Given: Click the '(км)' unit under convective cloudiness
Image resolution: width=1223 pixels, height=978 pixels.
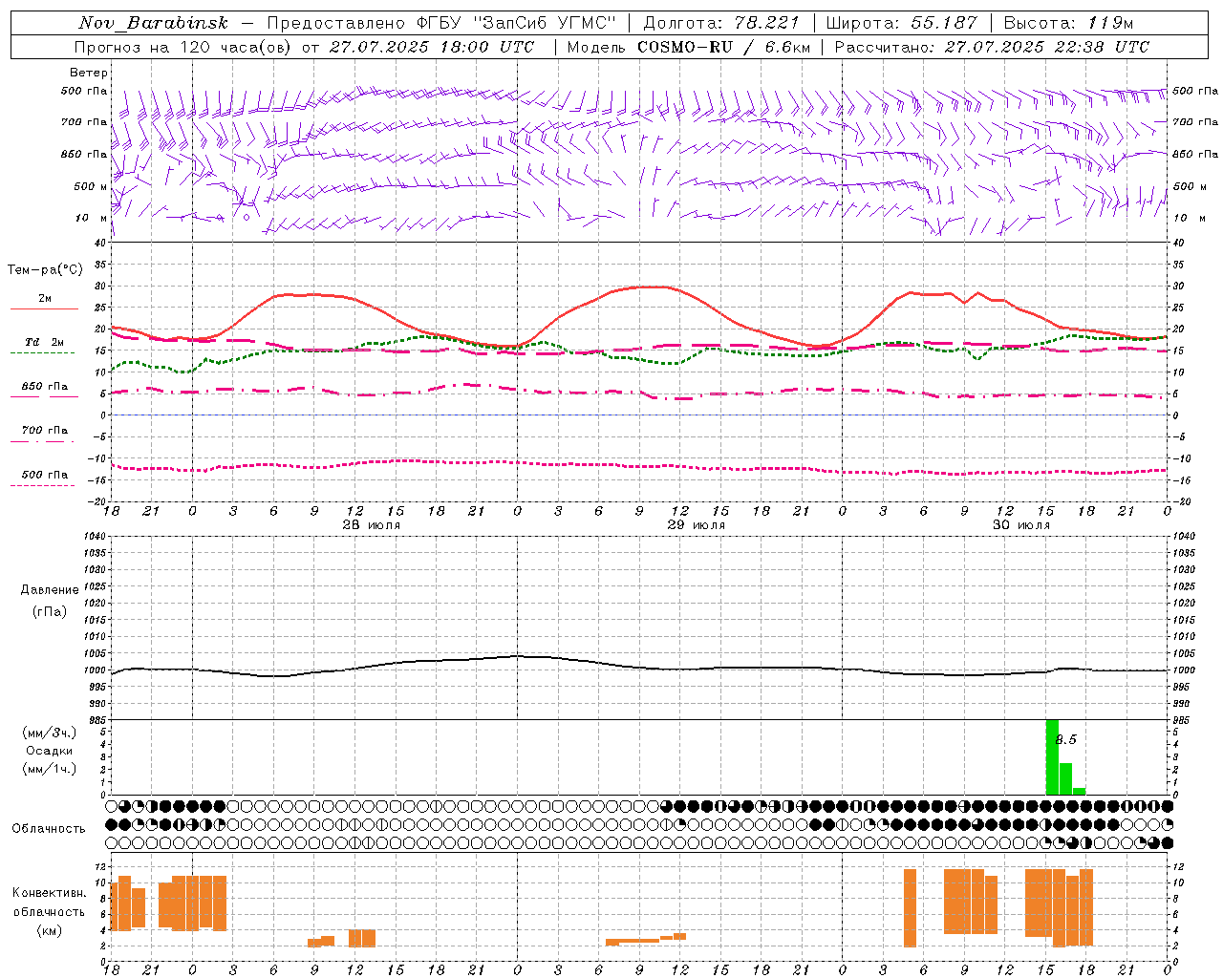Looking at the screenshot, I should coord(50,930).
